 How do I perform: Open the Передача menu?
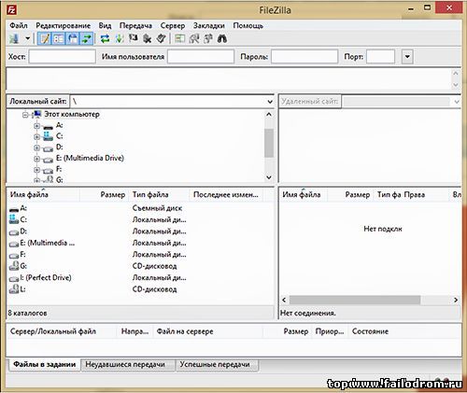[x=135, y=25]
